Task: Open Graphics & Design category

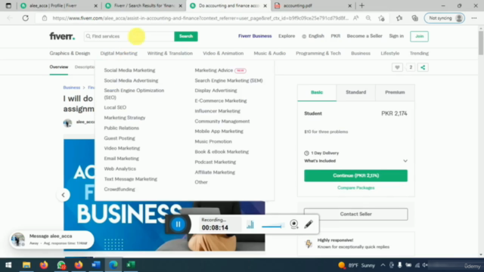Action: point(70,54)
